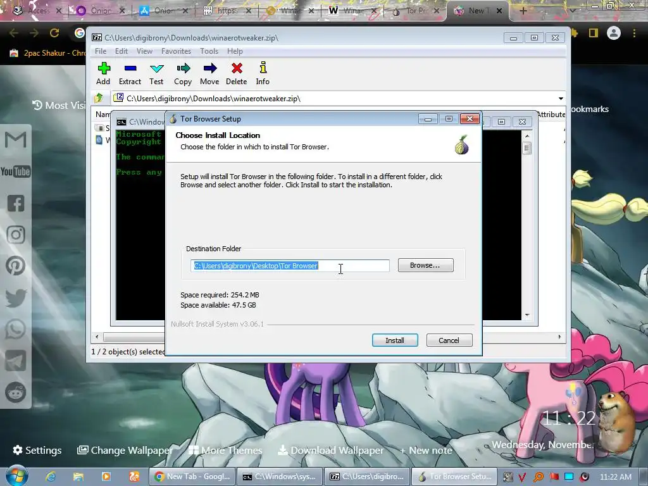Open the Chrome profile avatar
Image resolution: width=648 pixels, height=486 pixels.
tap(614, 33)
